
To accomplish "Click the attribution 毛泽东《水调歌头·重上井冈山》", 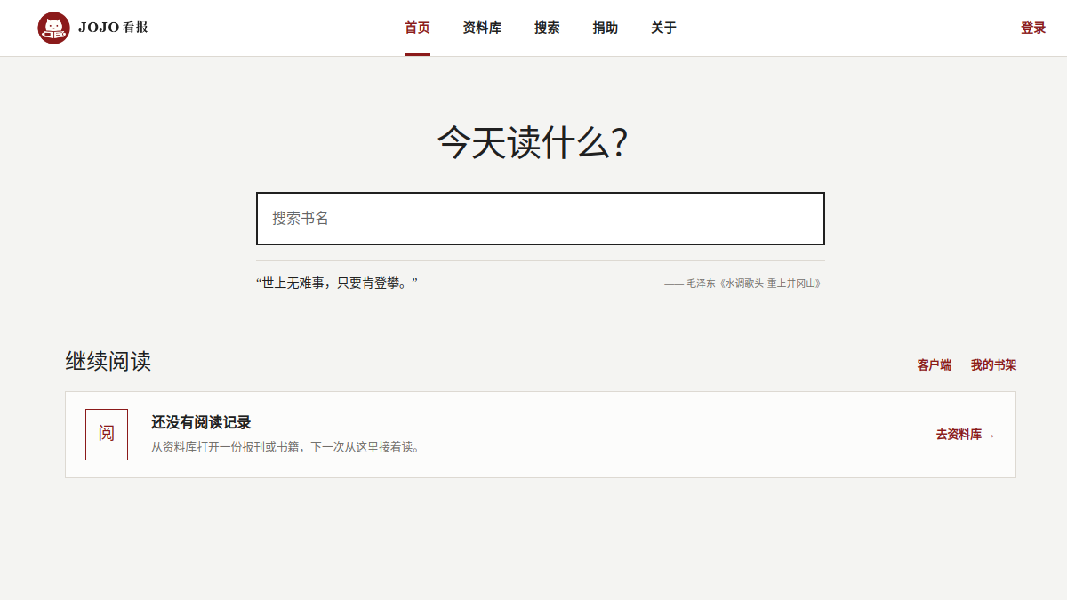I will tap(743, 284).
